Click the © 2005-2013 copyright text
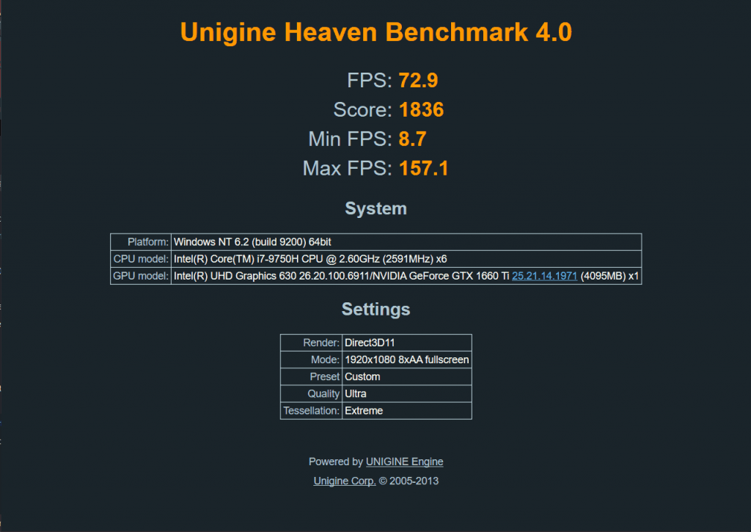The width and height of the screenshot is (751, 532). tap(409, 481)
